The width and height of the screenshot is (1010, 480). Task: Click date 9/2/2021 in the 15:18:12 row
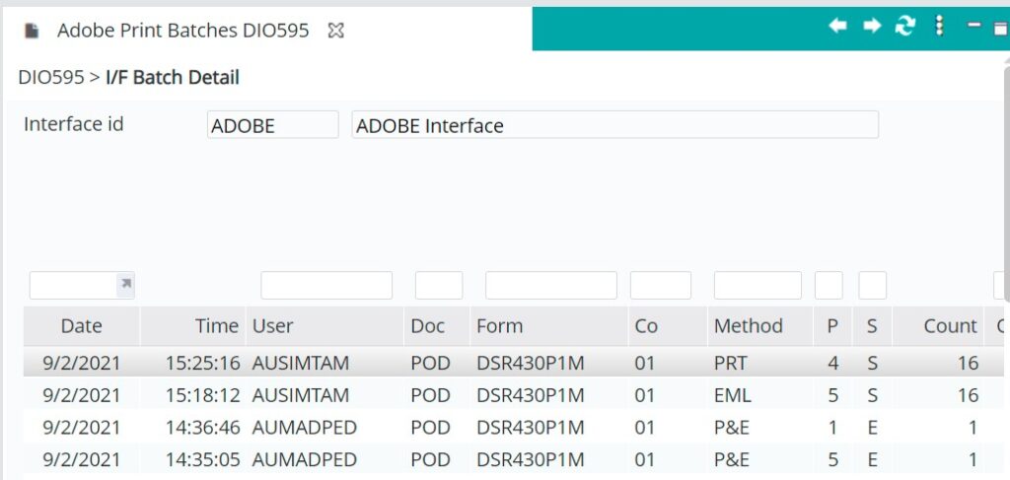tap(81, 395)
